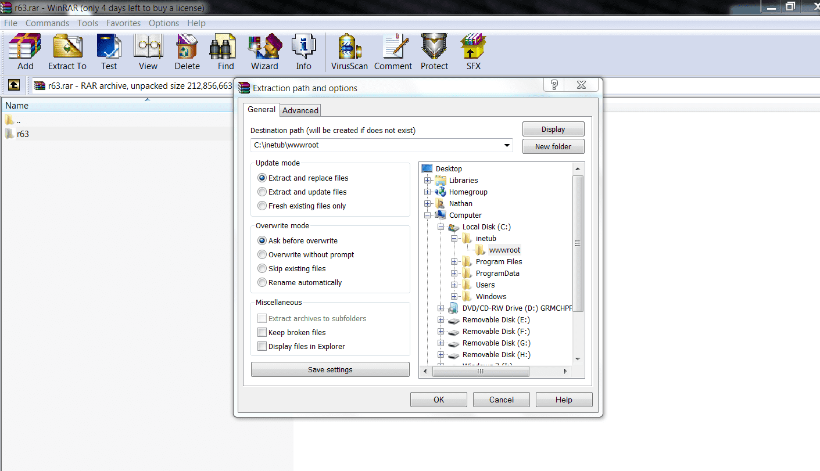Select Extract and replace files
The image size is (820, 471).
coord(302,178)
